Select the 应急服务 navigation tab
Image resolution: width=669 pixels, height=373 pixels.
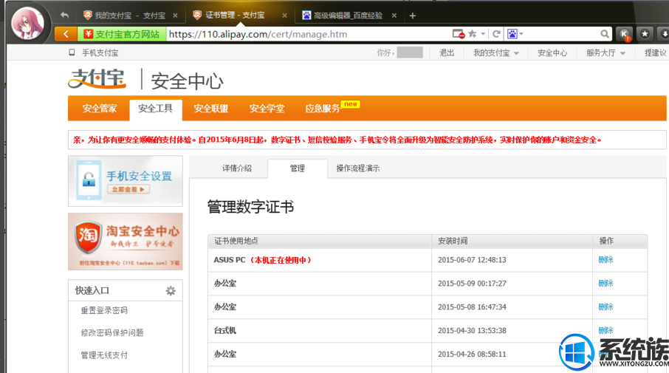point(323,109)
